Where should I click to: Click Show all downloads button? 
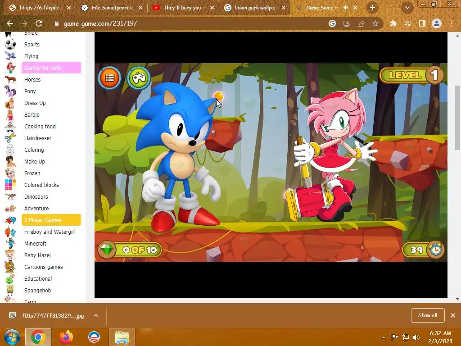(428, 315)
